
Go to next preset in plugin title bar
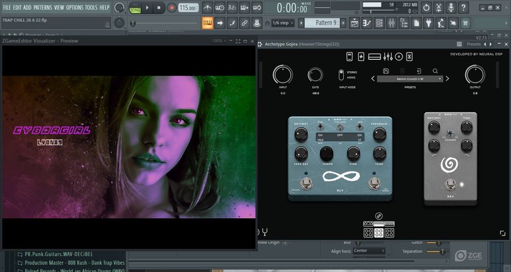coord(490,44)
